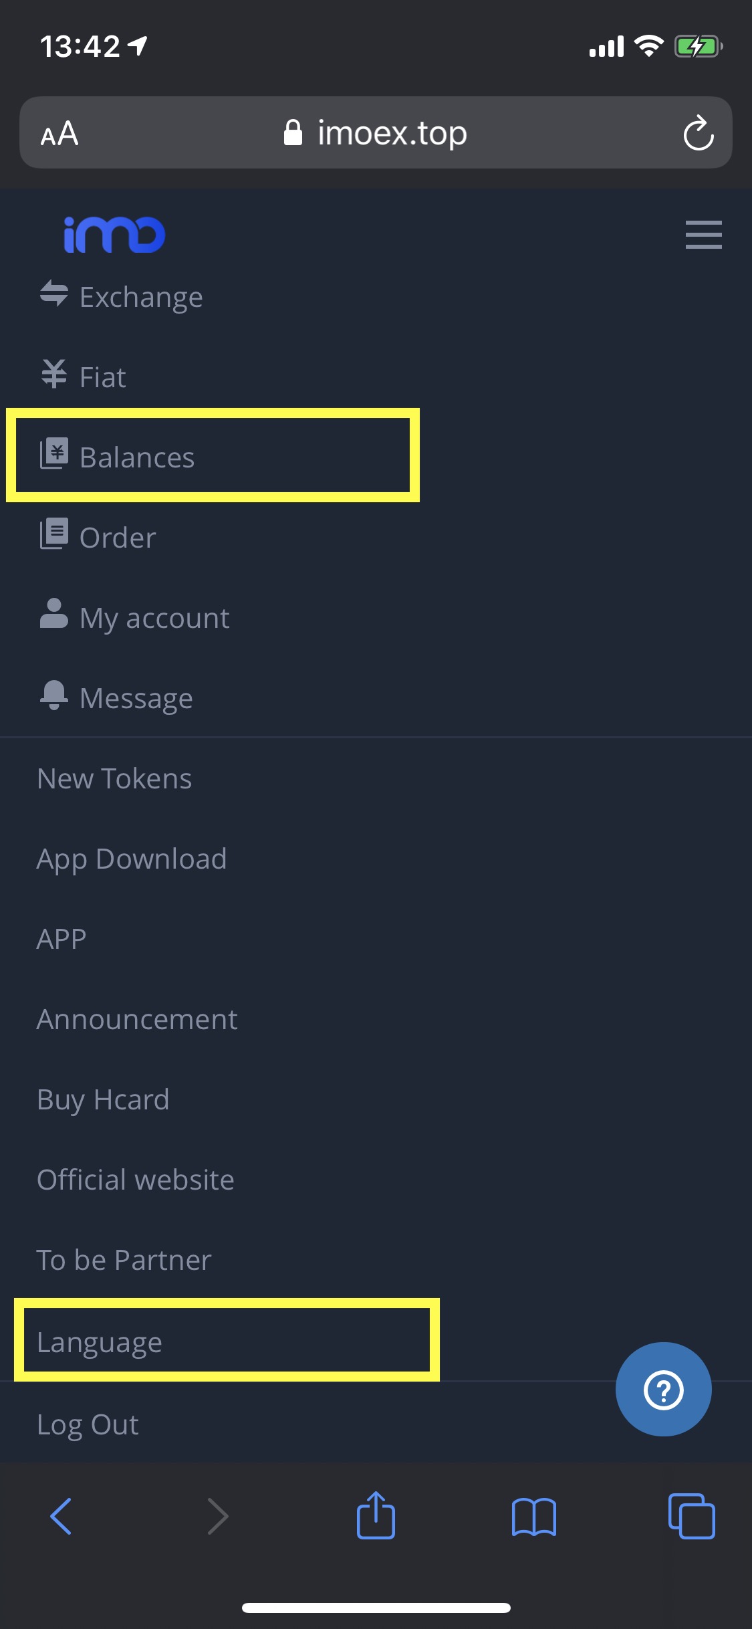Tap the Safari share icon
Viewport: 752px width, 1629px height.
click(x=376, y=1515)
